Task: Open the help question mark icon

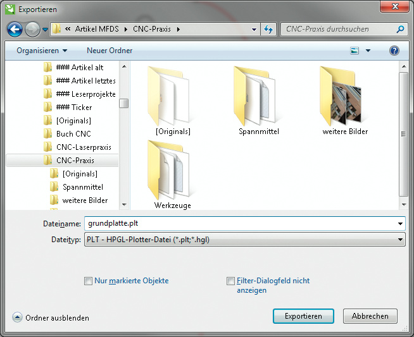Action: pyautogui.click(x=394, y=51)
